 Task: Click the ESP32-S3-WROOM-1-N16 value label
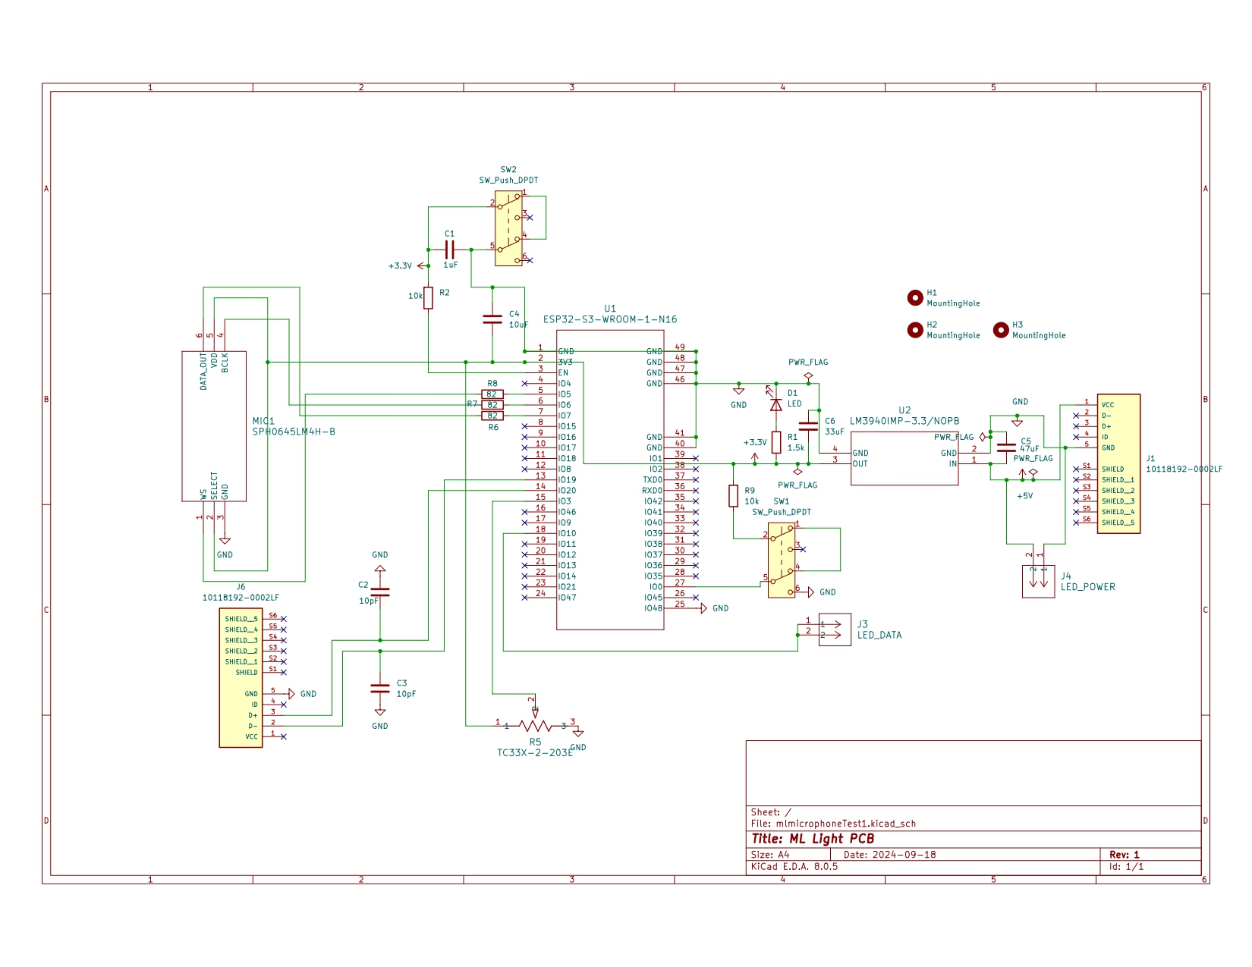click(x=610, y=319)
